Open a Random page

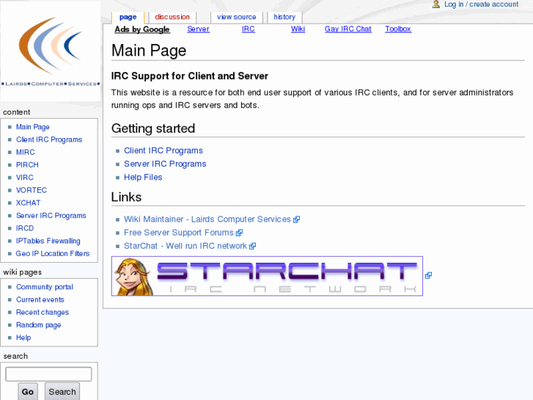pyautogui.click(x=38, y=325)
